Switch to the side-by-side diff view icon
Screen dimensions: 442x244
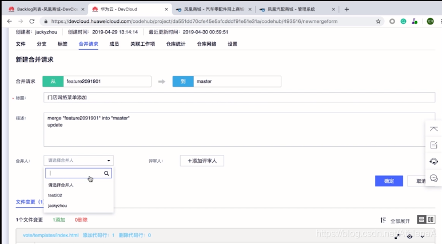tap(431, 219)
